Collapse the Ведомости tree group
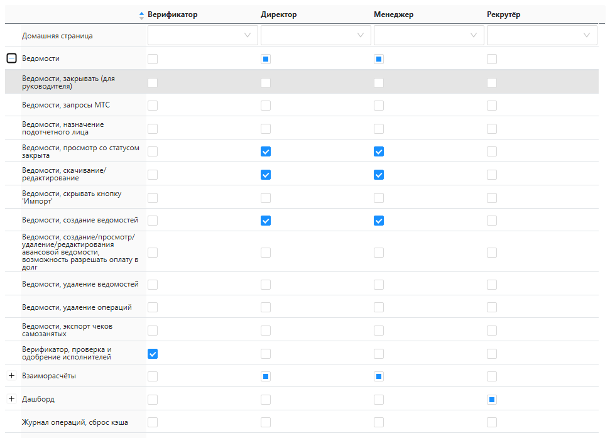Screen dimensions: 610x438 point(12,58)
